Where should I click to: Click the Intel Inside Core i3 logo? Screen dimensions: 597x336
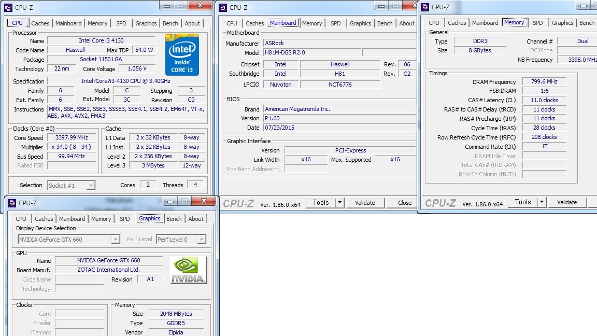(x=182, y=55)
